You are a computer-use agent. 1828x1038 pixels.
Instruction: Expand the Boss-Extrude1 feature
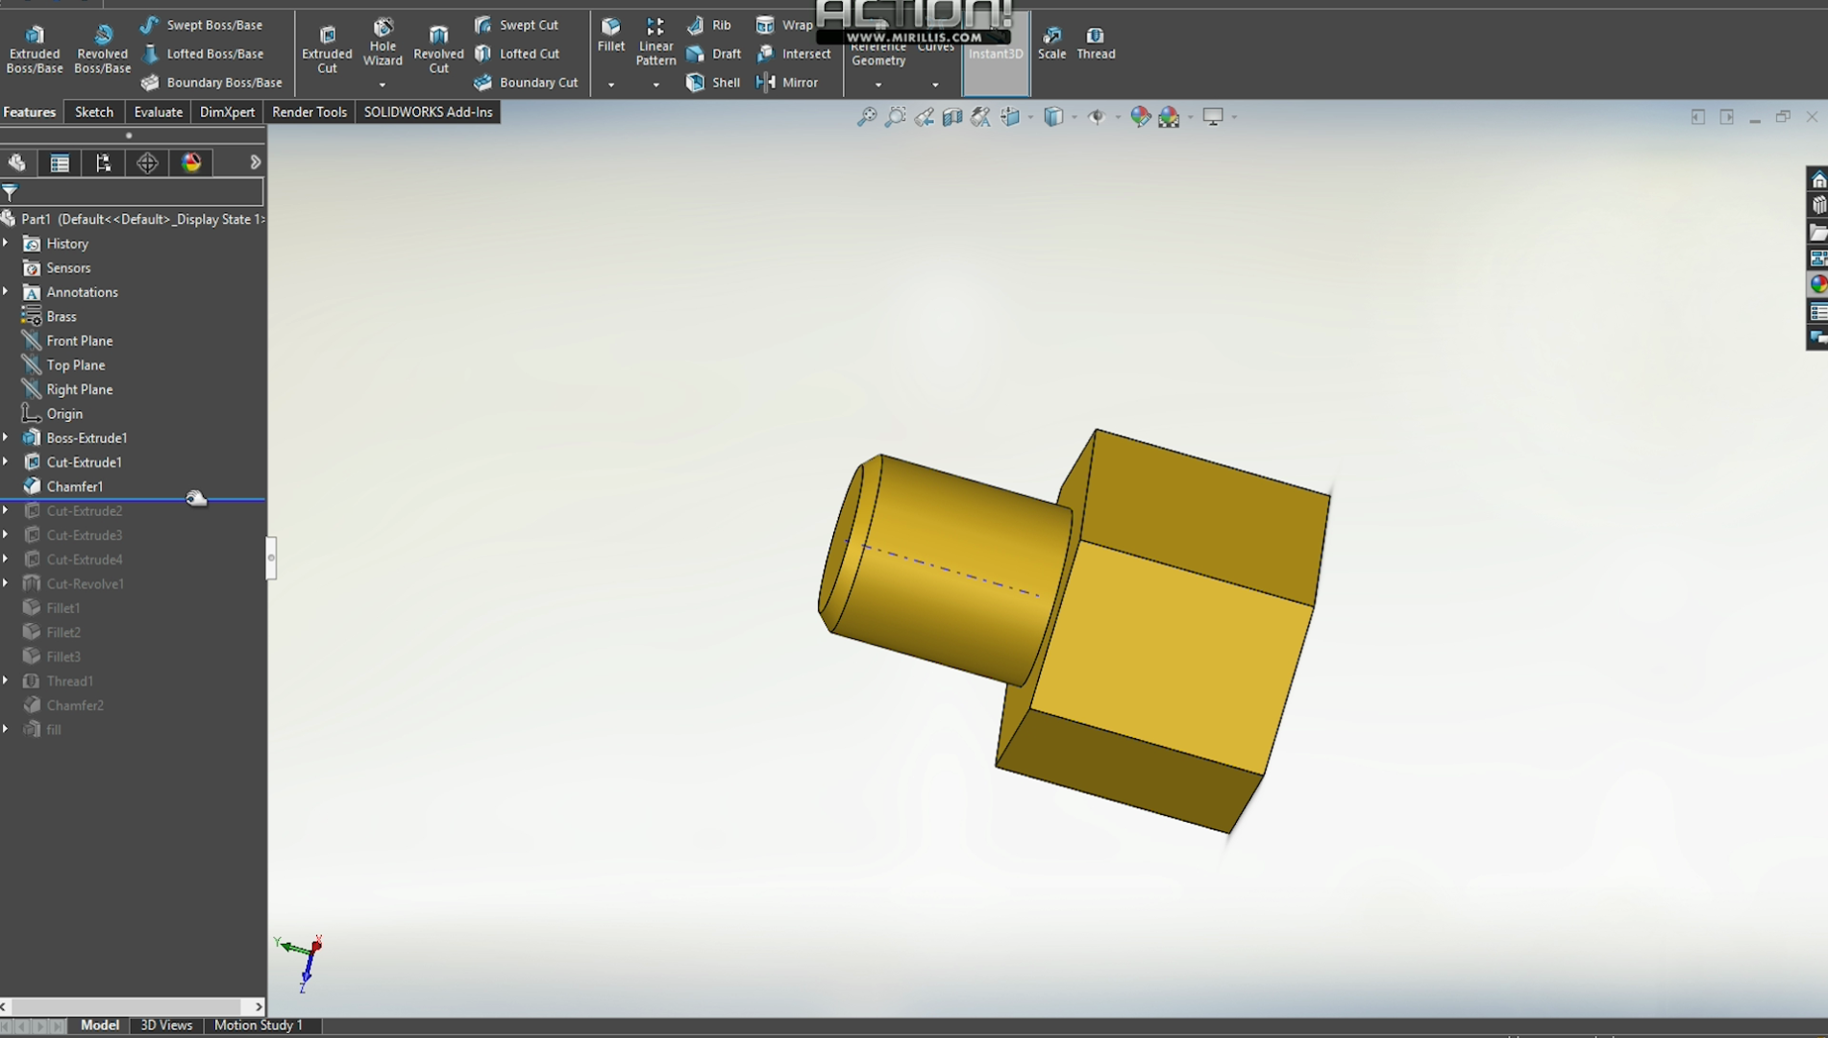pos(6,437)
